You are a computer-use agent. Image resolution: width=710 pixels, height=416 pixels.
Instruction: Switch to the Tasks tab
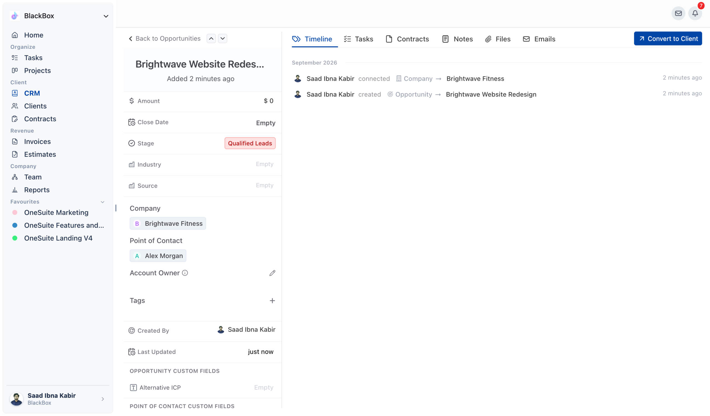pos(358,39)
